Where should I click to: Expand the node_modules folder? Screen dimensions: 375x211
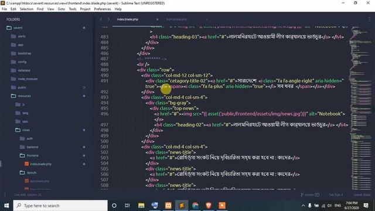(28, 79)
